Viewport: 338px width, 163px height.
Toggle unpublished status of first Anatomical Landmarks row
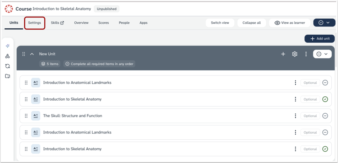tap(325, 83)
